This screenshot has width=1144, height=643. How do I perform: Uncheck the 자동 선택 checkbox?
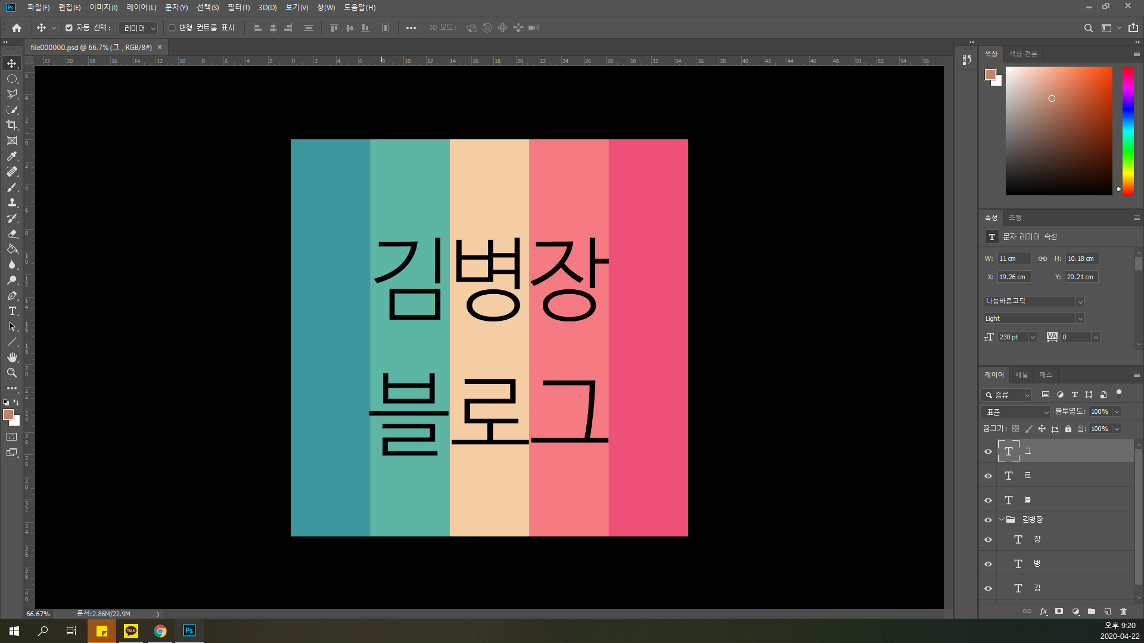(x=69, y=28)
